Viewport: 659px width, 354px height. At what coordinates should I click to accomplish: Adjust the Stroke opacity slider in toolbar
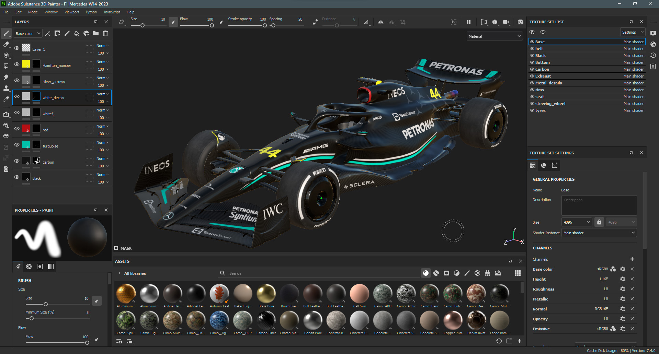tap(247, 25)
